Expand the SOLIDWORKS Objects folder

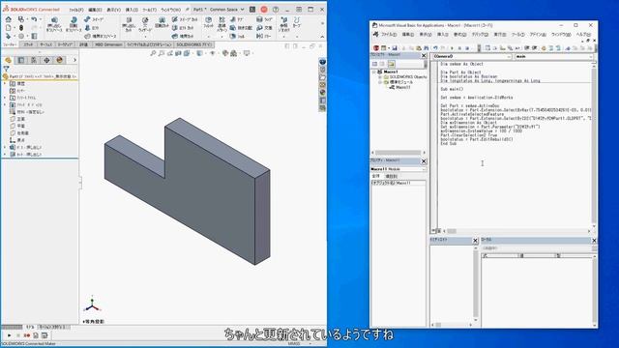[x=380, y=77]
